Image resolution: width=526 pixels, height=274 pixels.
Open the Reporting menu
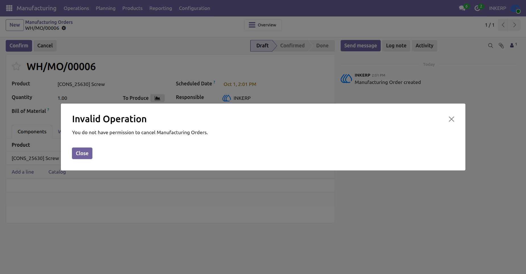coord(161,8)
